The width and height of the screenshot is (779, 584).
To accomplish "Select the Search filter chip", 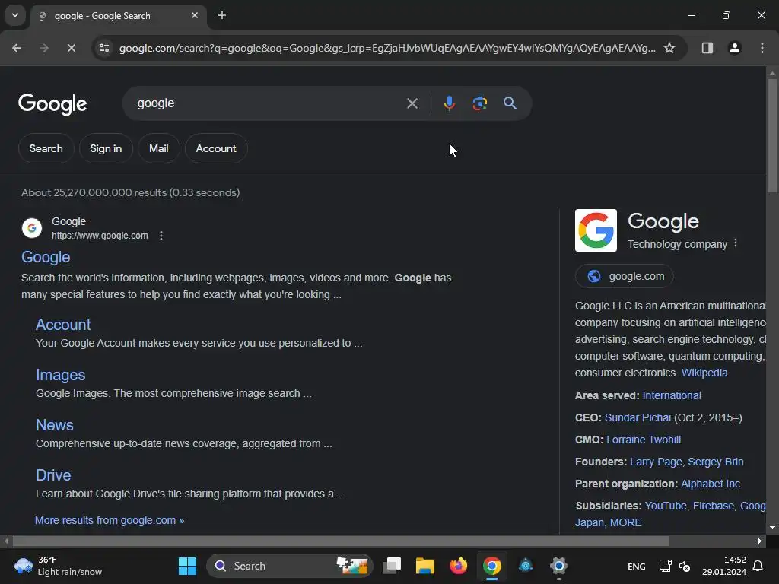I will pyautogui.click(x=46, y=148).
